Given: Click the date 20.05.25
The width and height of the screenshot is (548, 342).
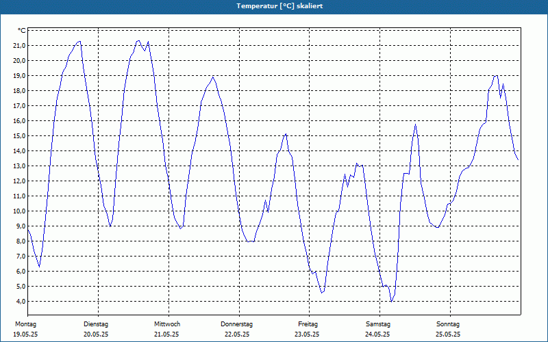Looking at the screenshot, I should tap(96, 334).
